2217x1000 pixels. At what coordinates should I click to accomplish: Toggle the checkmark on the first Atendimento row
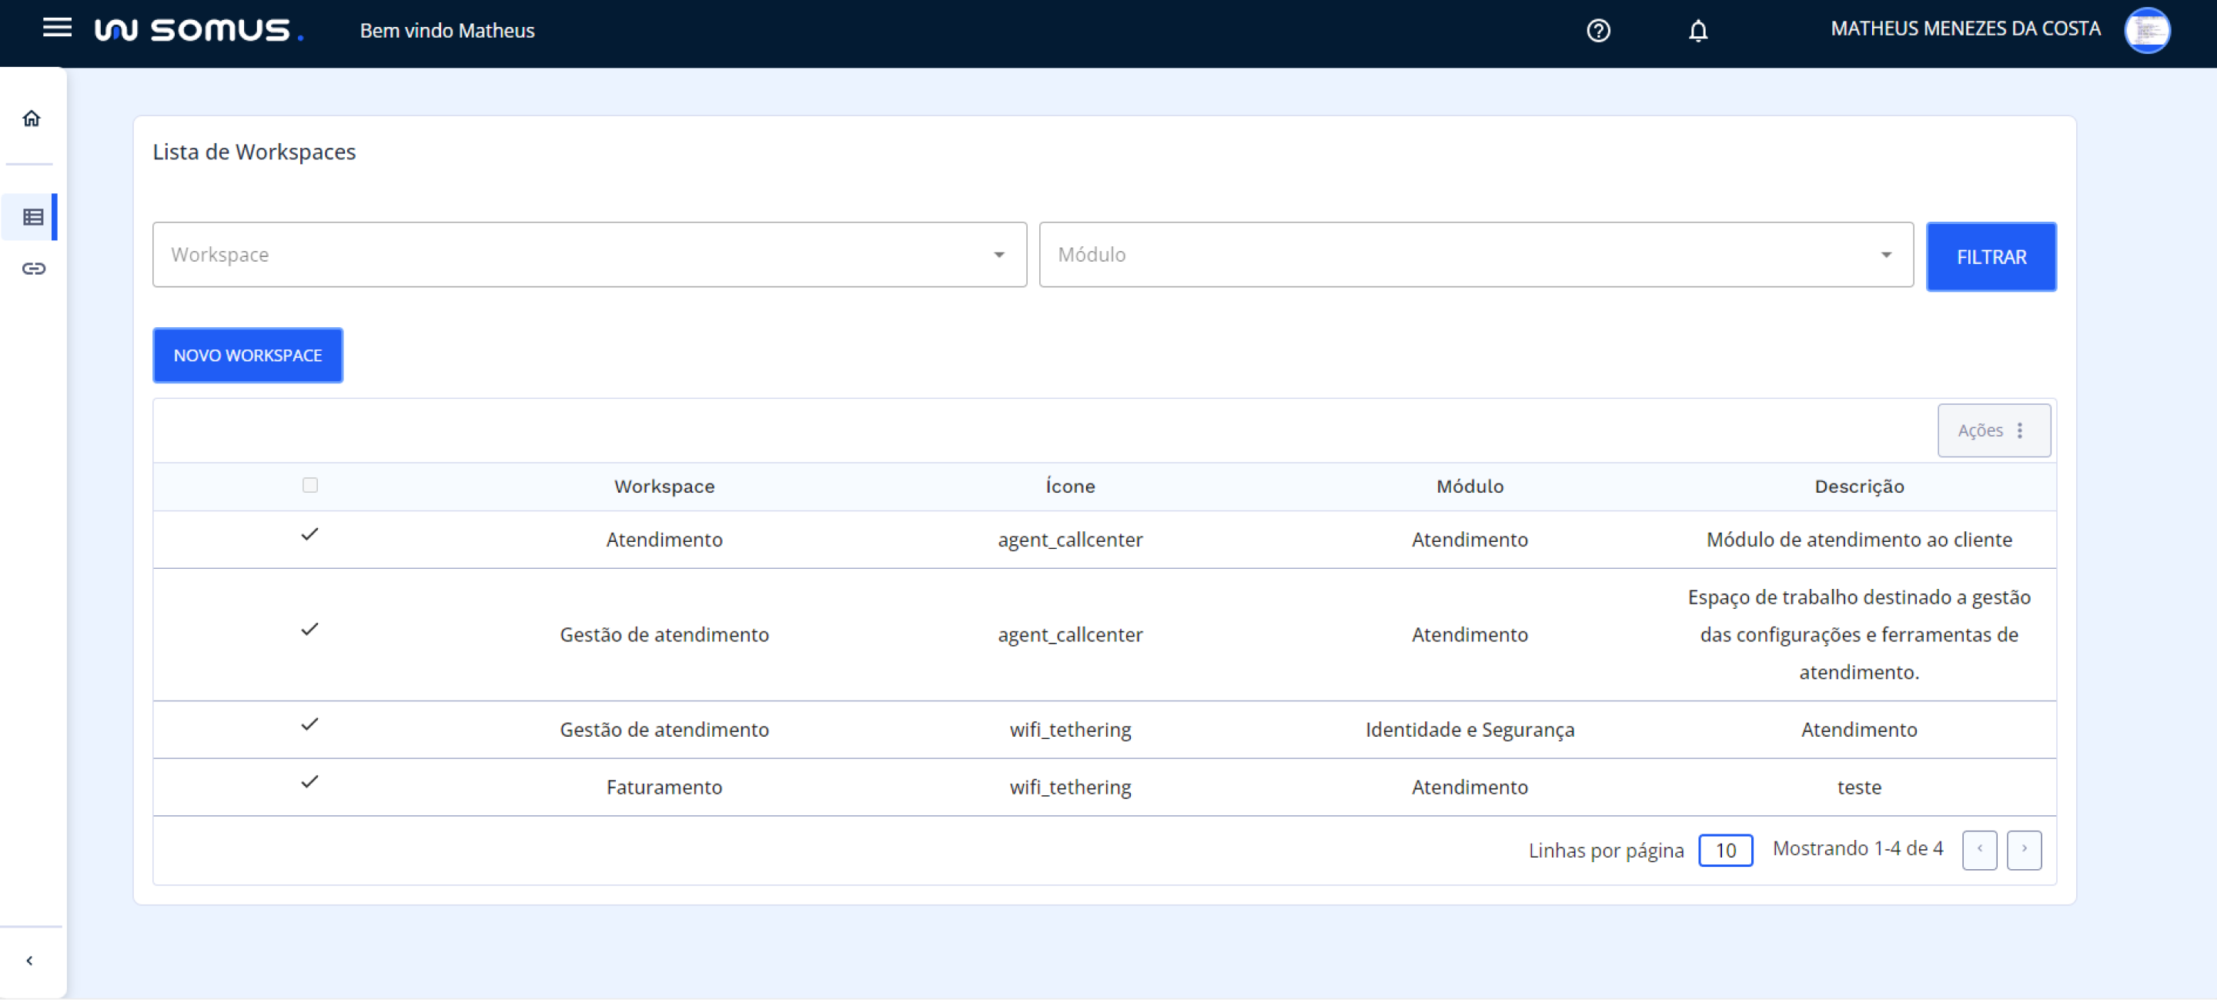click(x=309, y=534)
